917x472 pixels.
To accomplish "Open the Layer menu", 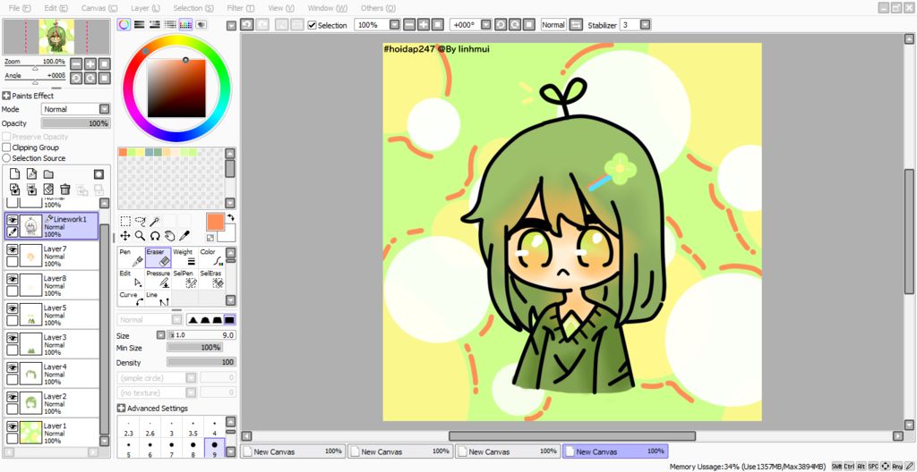I will (x=146, y=8).
